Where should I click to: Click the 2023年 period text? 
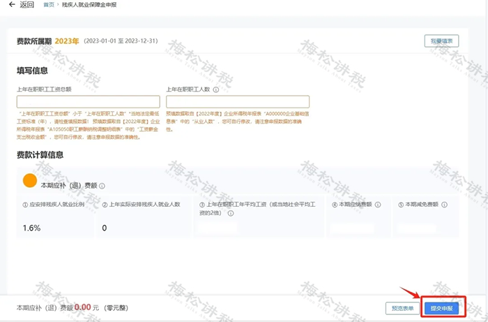click(67, 41)
